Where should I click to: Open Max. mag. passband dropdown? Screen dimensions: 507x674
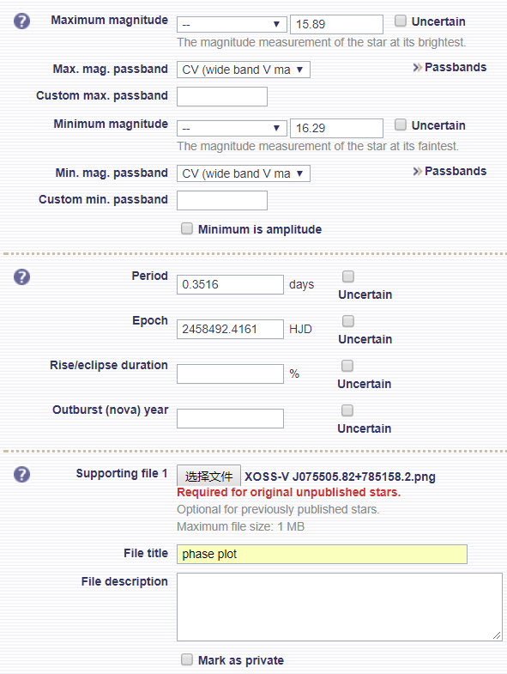243,70
